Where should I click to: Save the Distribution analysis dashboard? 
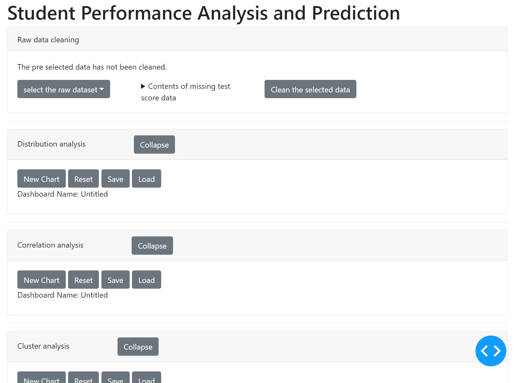pyautogui.click(x=115, y=179)
